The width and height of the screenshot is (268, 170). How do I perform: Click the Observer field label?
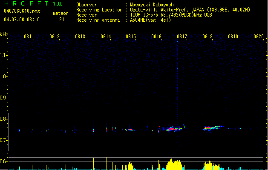click(x=86, y=5)
